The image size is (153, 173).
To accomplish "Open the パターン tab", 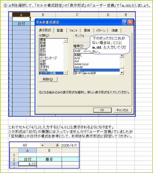I will pyautogui.click(x=101, y=31).
